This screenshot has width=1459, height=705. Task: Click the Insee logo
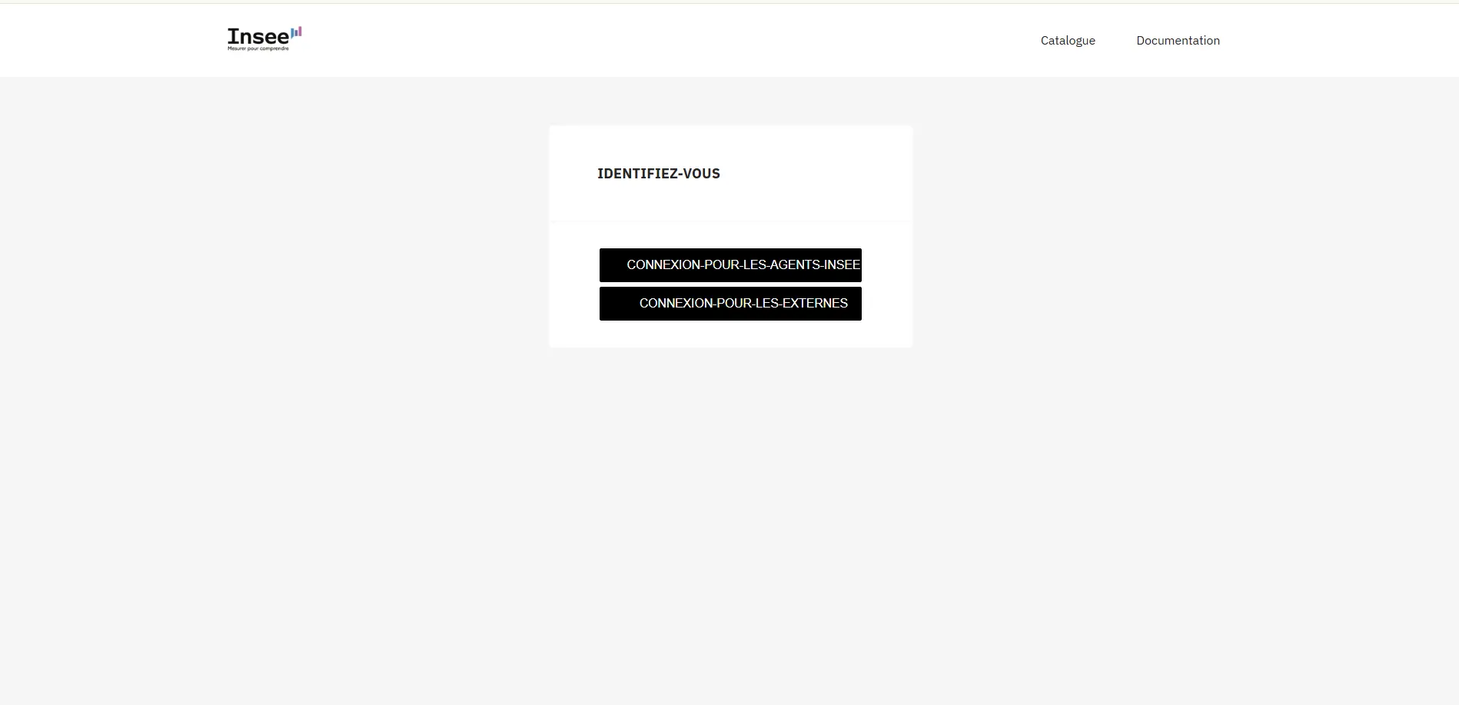[264, 38]
